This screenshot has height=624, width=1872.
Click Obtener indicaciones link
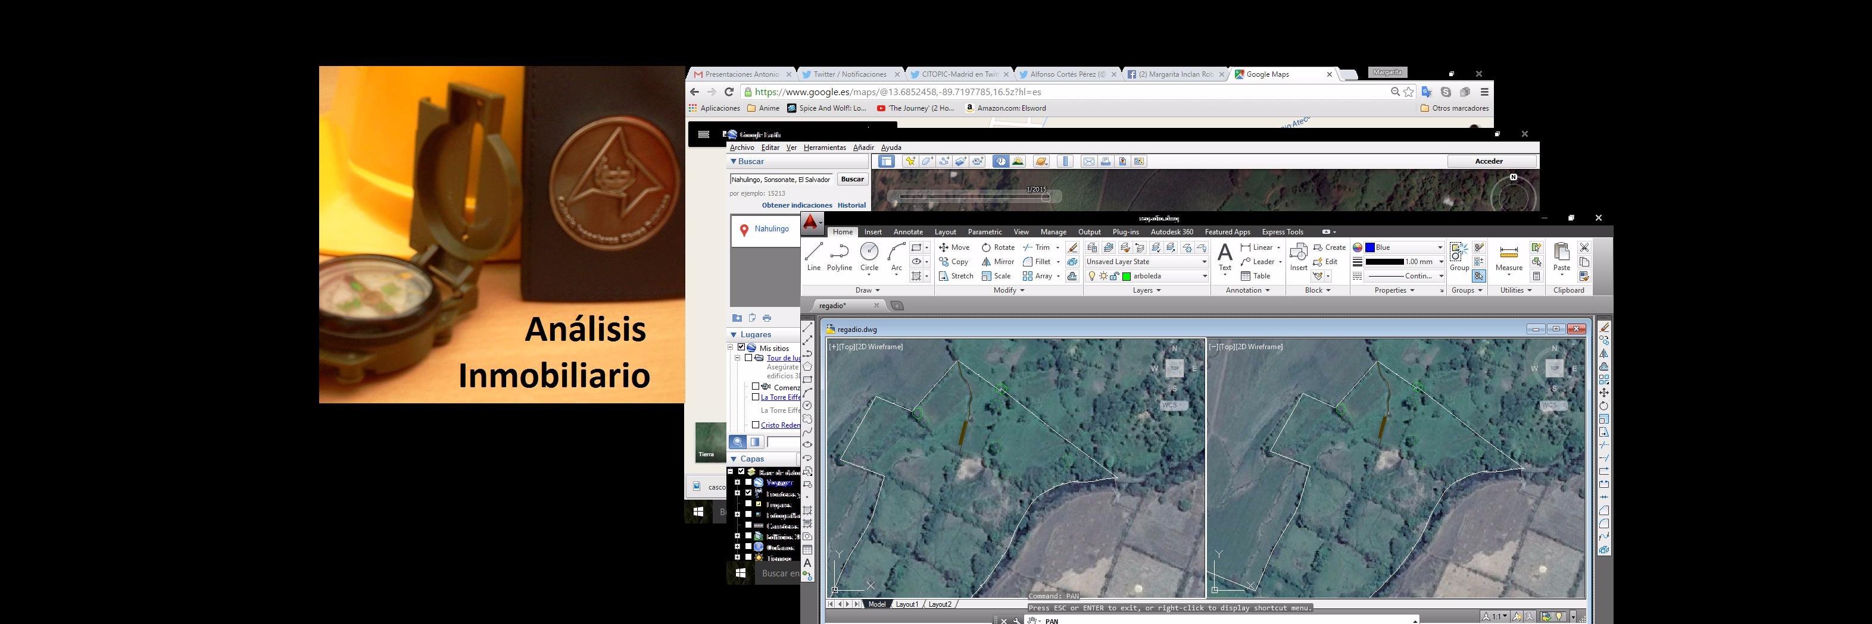click(x=797, y=206)
